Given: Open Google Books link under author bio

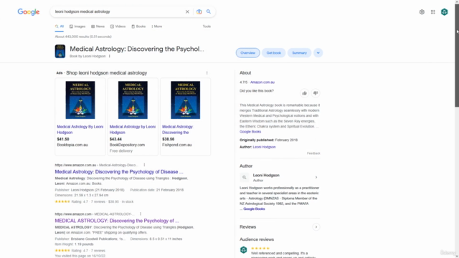Looking at the screenshot, I should click(254, 209).
